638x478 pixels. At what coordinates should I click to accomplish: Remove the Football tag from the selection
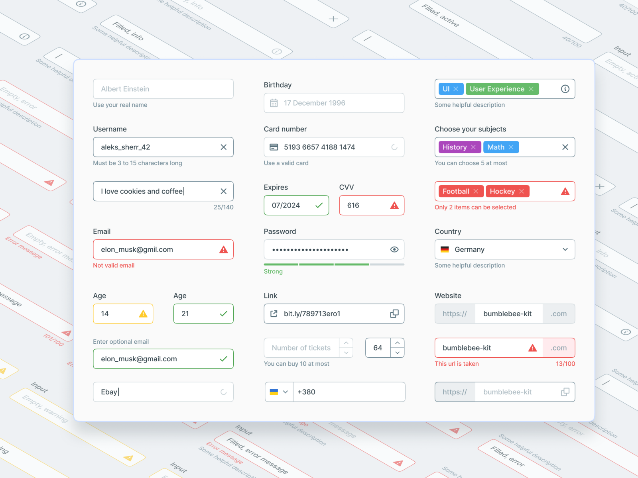click(x=476, y=191)
